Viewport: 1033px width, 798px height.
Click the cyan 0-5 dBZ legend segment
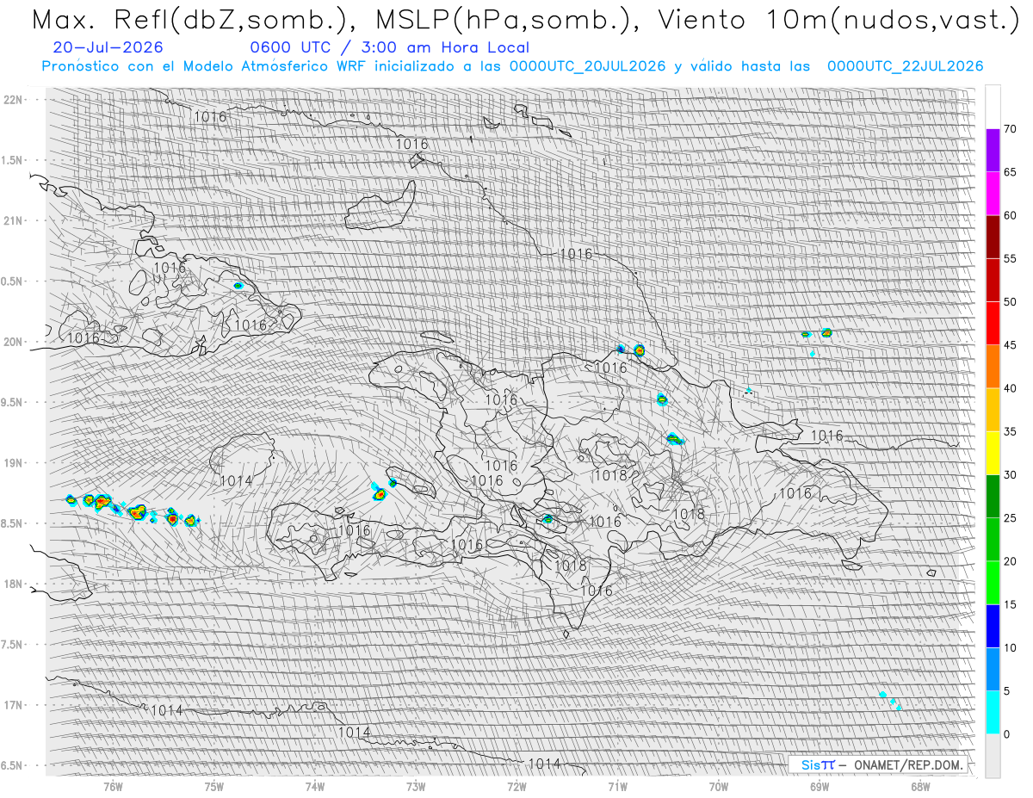993,712
